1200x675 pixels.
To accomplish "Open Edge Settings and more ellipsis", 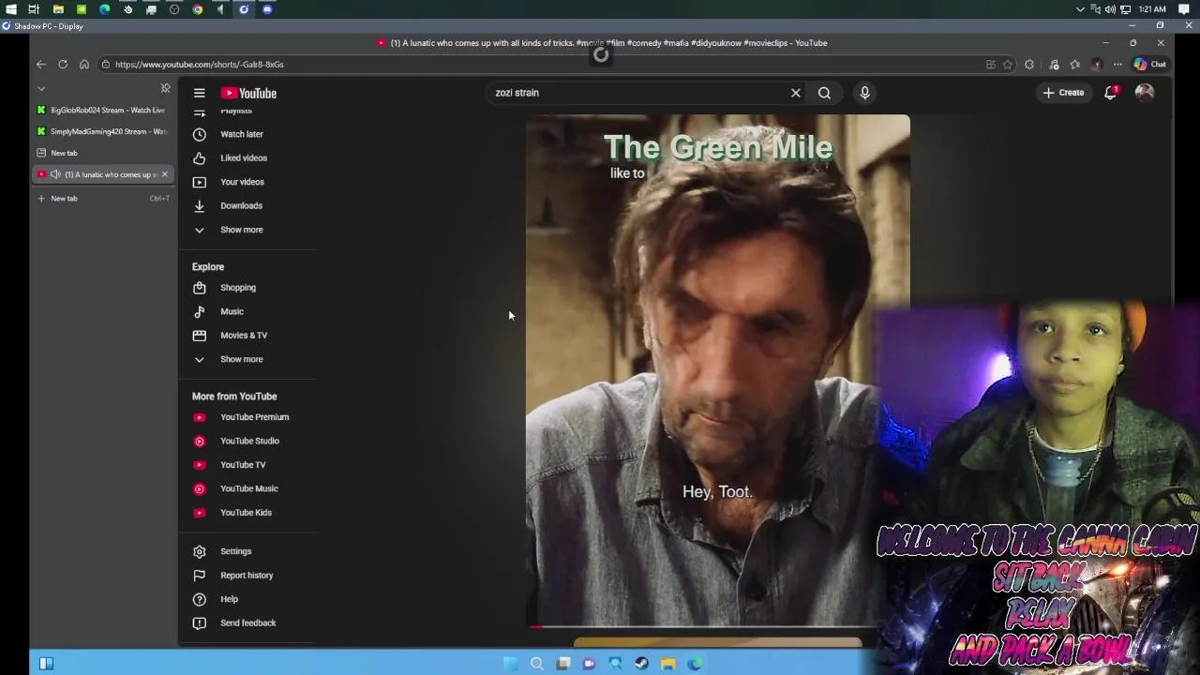I will [1117, 65].
